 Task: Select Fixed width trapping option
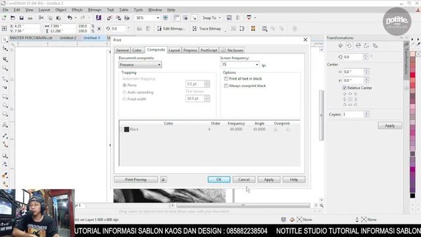(x=124, y=99)
